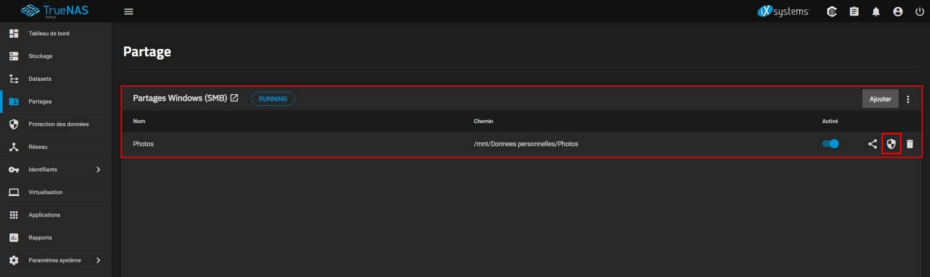Open Partages Windows (SMB) external link
Screen dimensions: 930x277
click(234, 98)
